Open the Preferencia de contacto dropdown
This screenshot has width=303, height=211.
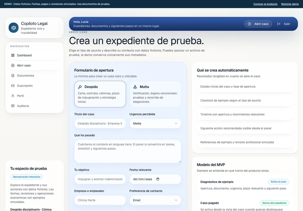click(155, 200)
